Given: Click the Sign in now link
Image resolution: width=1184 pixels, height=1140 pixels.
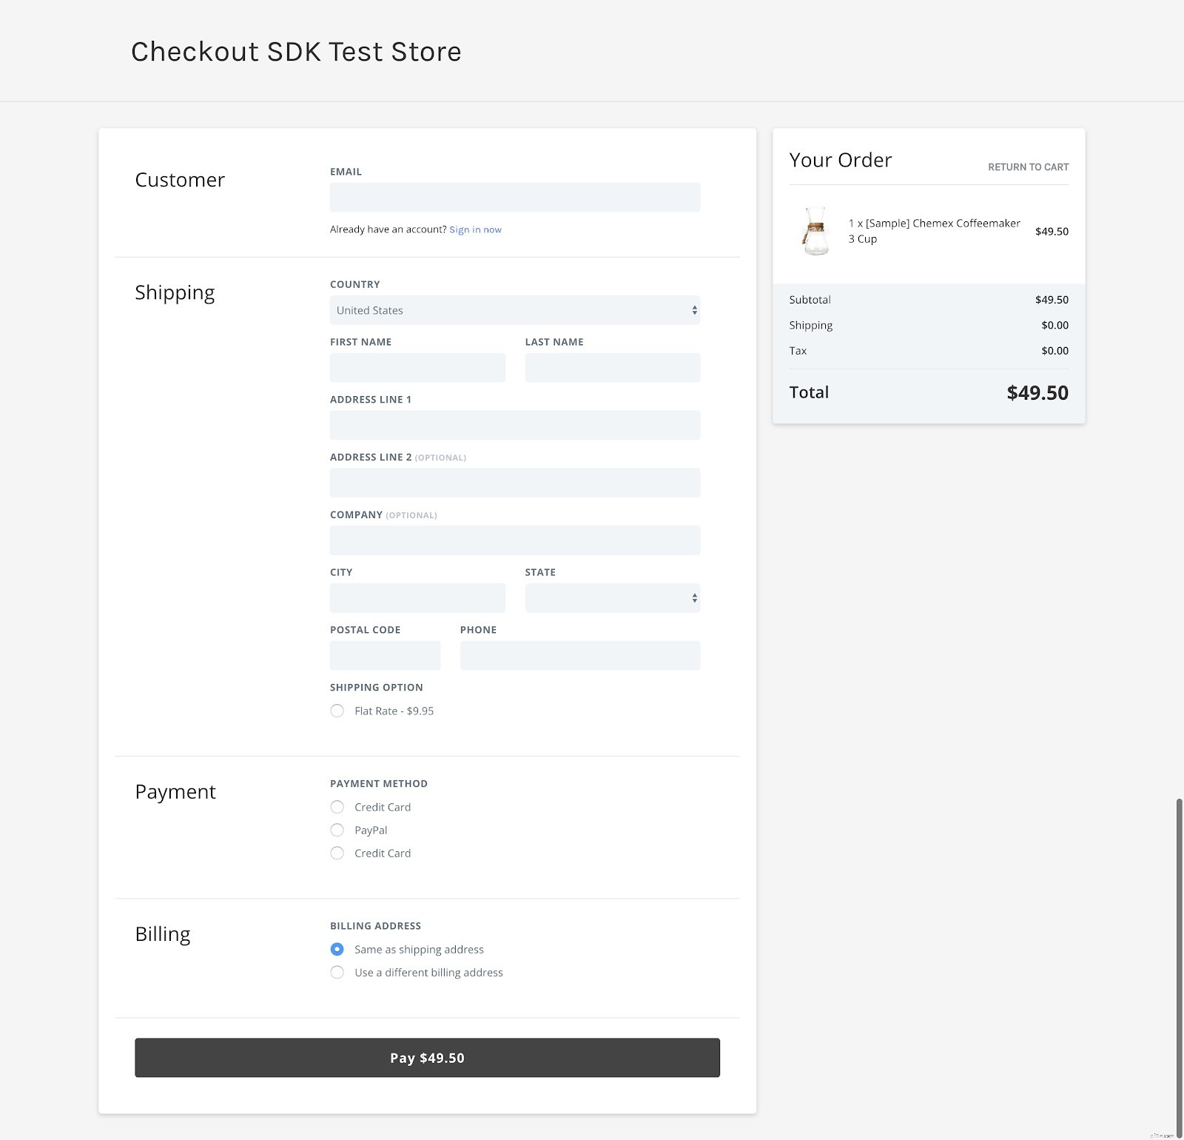Looking at the screenshot, I should click(x=474, y=229).
